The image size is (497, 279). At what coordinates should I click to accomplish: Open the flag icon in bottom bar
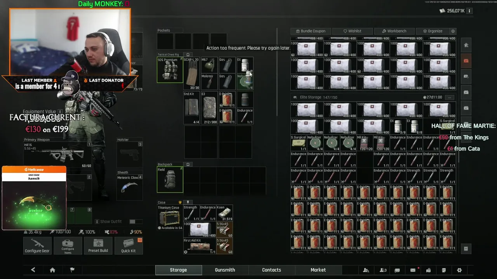(72, 270)
